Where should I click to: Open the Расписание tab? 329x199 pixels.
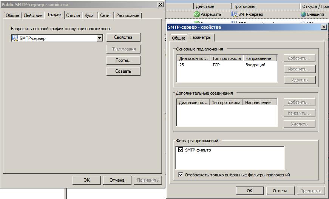click(x=128, y=15)
